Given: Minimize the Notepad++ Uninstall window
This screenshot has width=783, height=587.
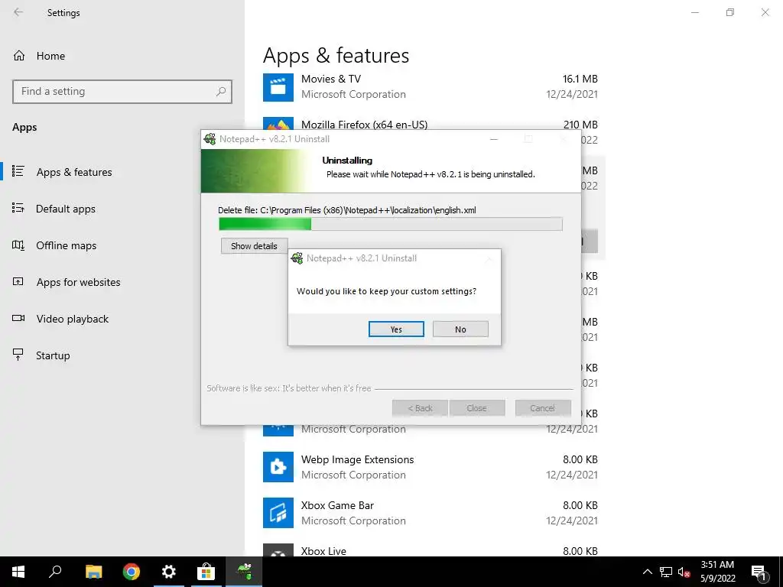Looking at the screenshot, I should click(494, 139).
